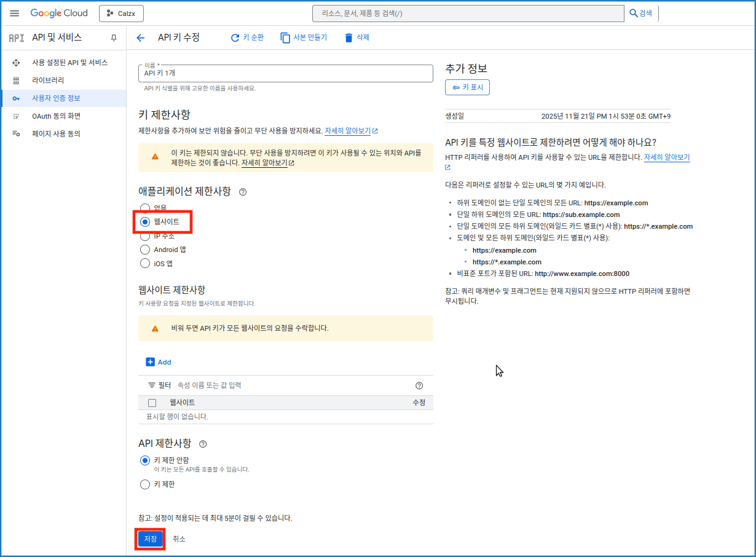Click the 키 표시 button
756x557 pixels.
[x=467, y=87]
